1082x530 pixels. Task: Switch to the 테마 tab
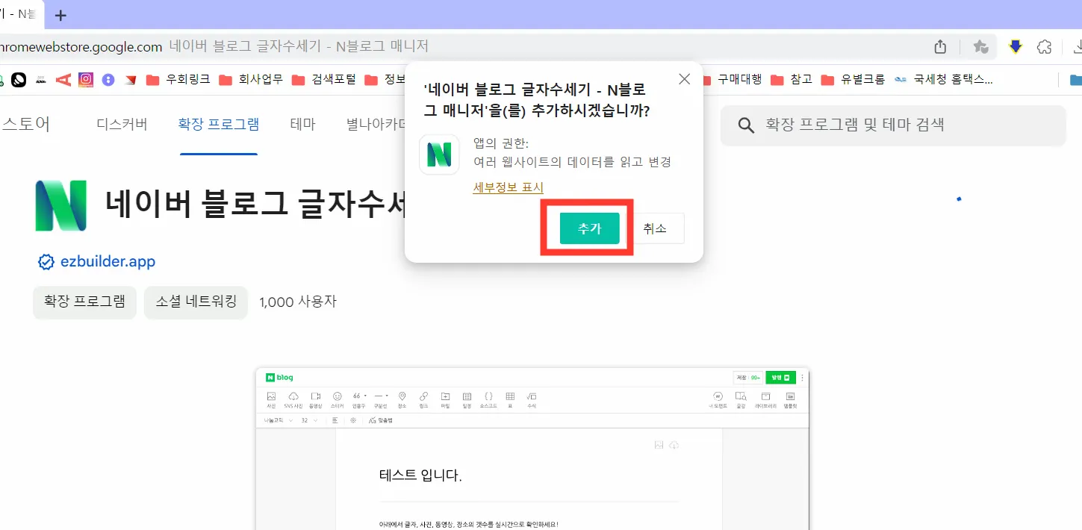[302, 125]
